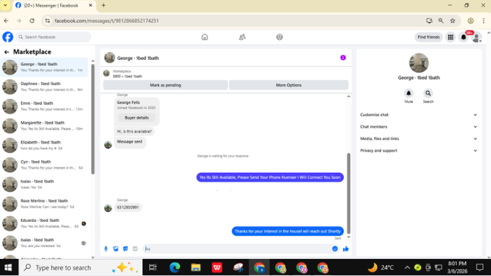
Task: Open the Margarette - 1bed 1bath conversation
Action: pos(45,126)
